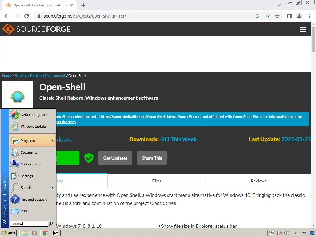The image size is (316, 237).
Task: Click the scrollbar down arrow
Action: coord(314,226)
